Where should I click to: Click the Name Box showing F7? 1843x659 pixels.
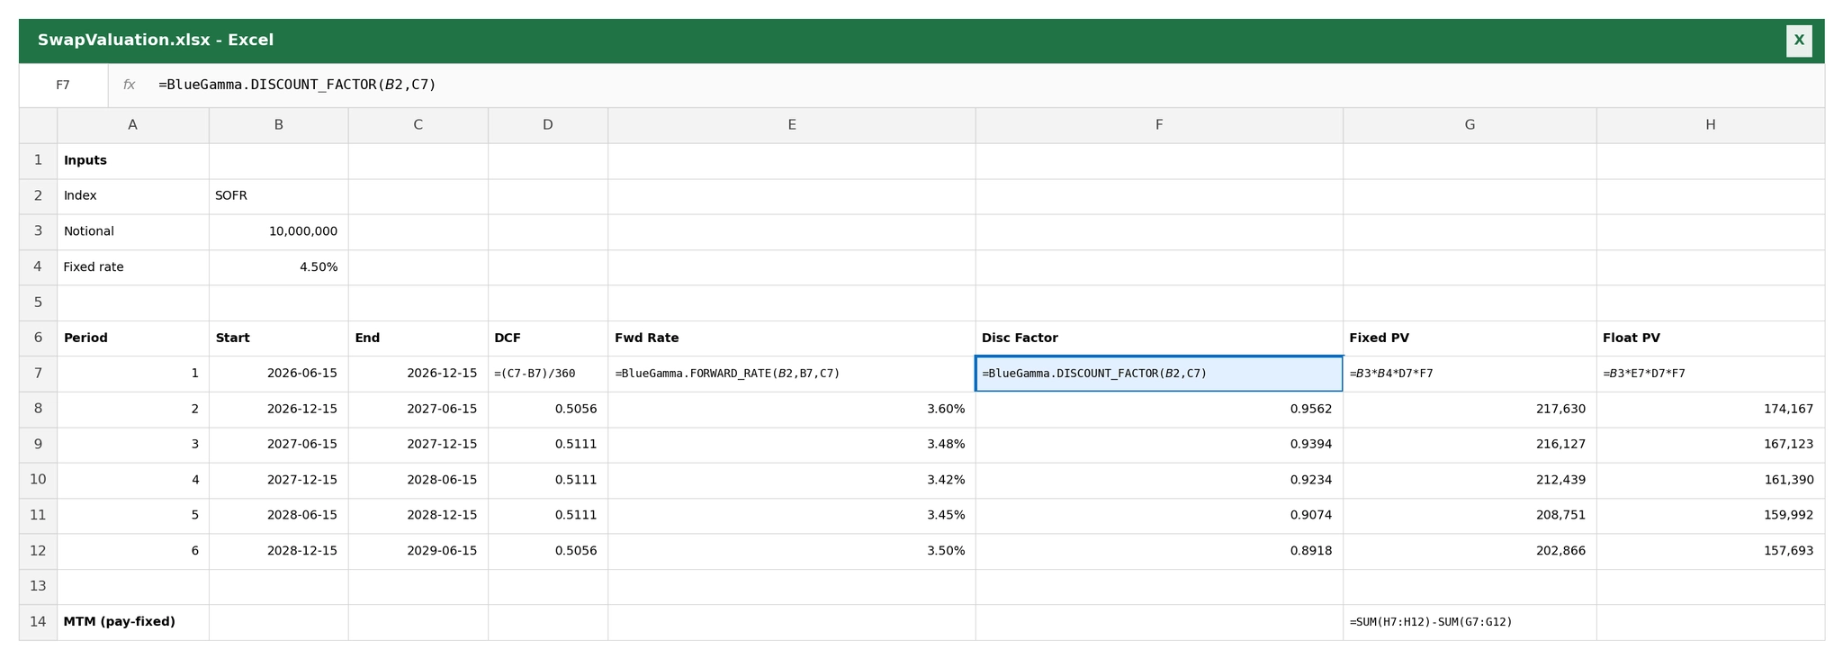63,86
